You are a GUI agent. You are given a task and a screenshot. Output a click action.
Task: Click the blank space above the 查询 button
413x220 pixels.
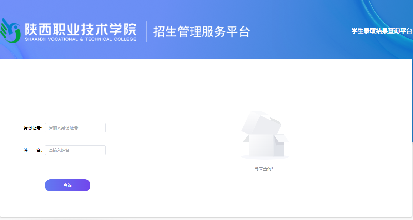[x=67, y=167]
